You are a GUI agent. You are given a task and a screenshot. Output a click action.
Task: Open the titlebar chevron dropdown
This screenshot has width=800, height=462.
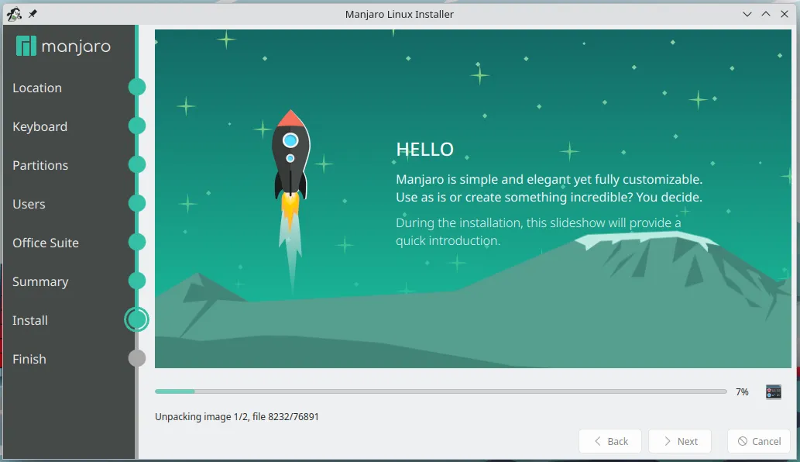click(746, 13)
